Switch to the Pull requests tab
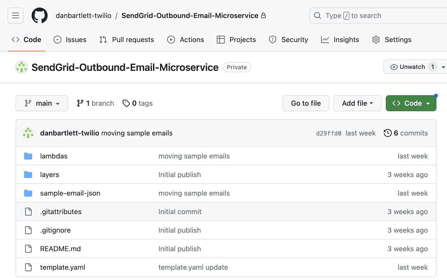 pos(127,40)
